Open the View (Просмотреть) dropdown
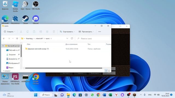The height and width of the screenshot is (98, 175). click(86, 32)
